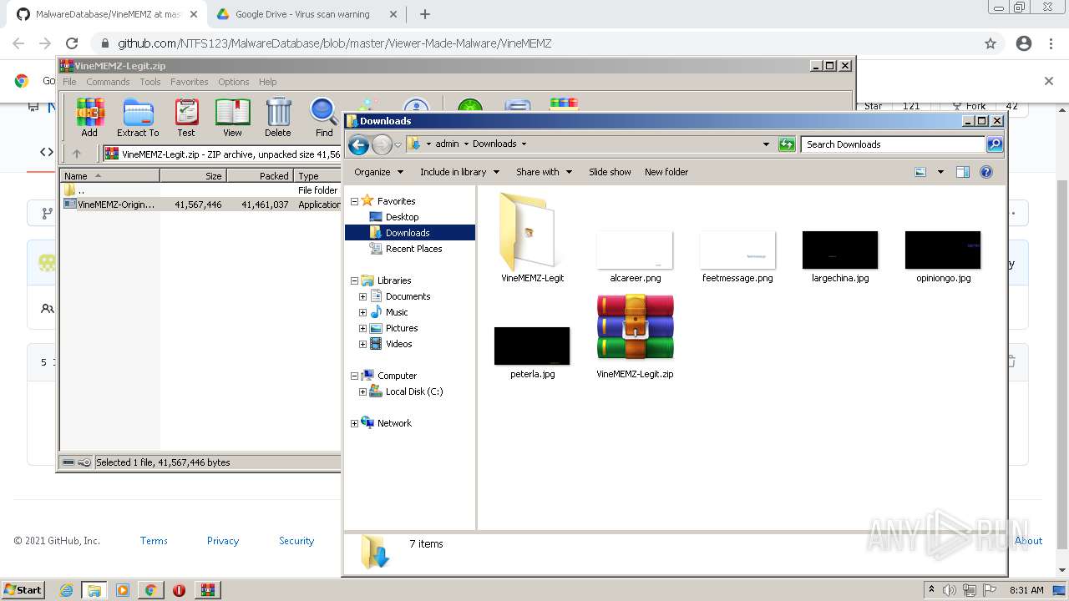Viewport: 1069px width, 601px height.
Task: Open the WinRAR Options menu
Action: [234, 82]
